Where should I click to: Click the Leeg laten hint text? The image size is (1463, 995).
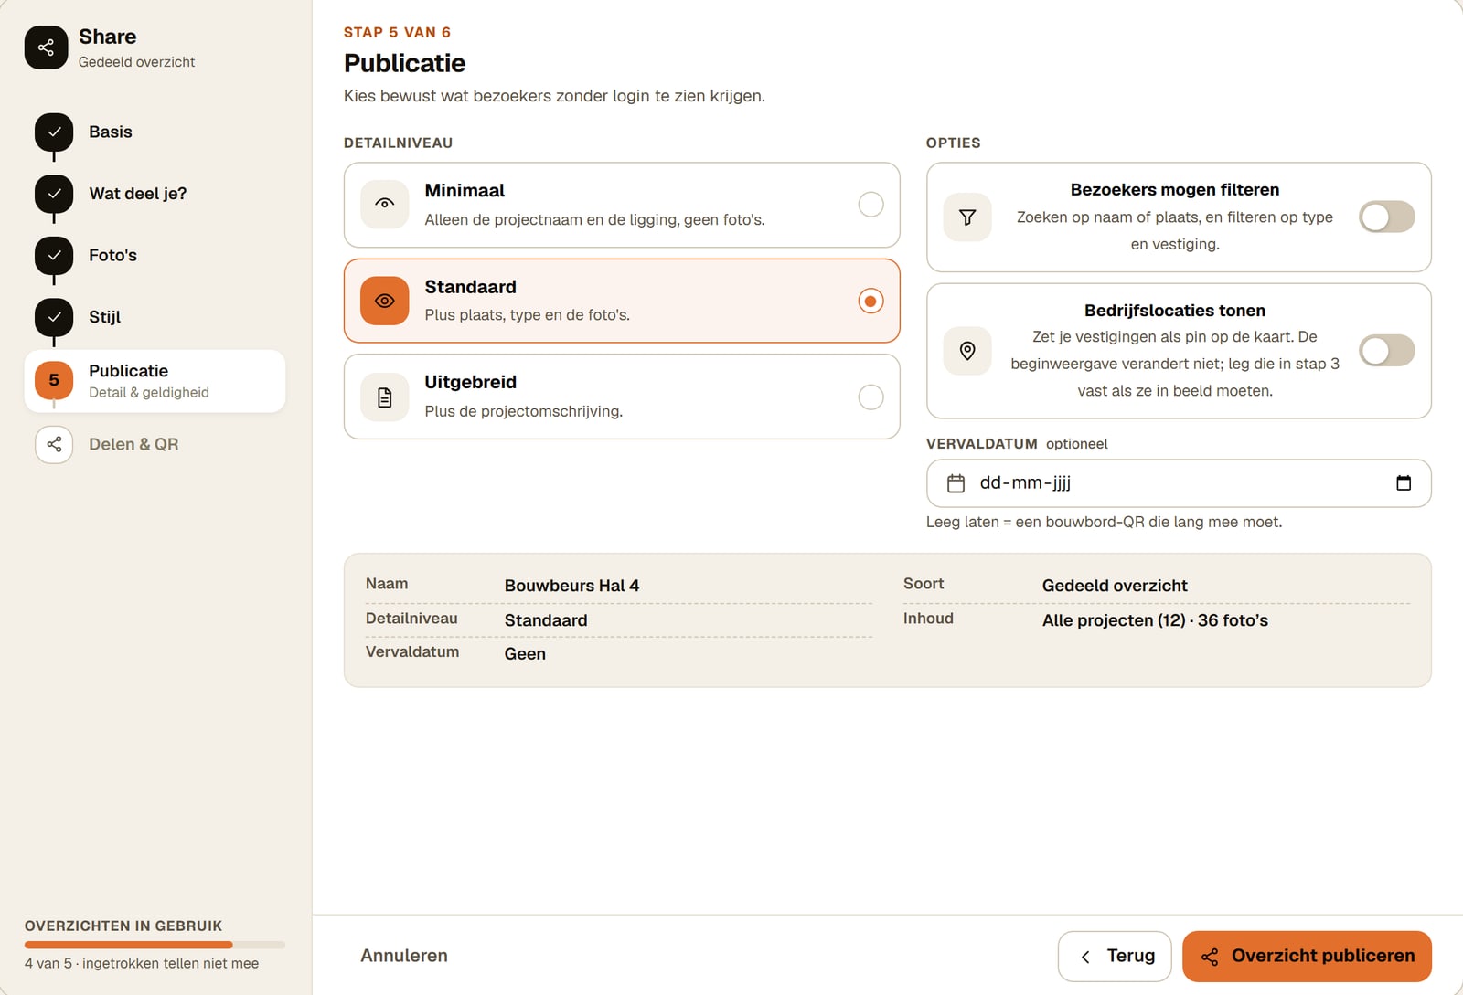[x=1104, y=523]
